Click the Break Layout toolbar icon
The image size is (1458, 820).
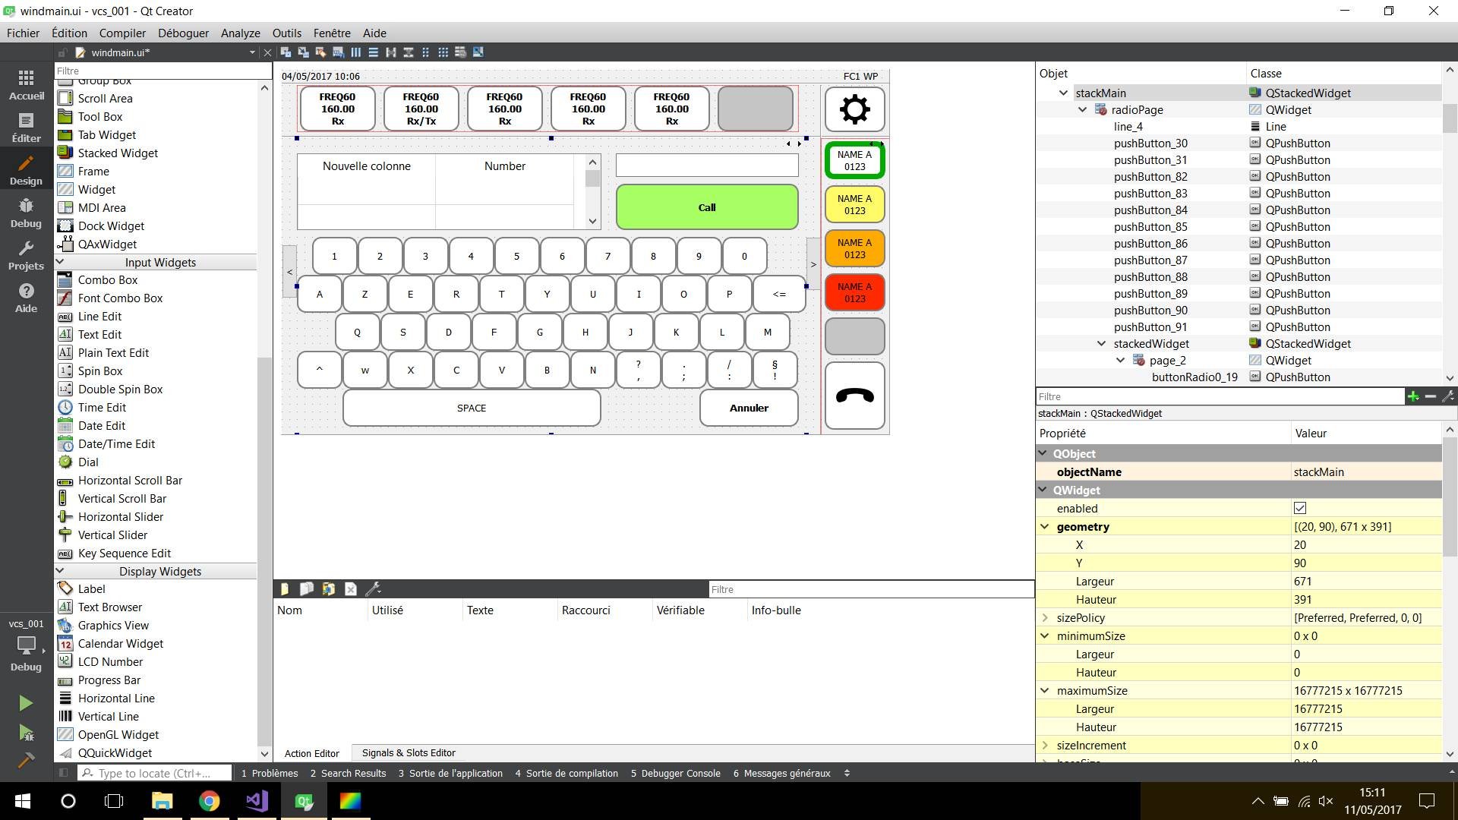click(461, 52)
